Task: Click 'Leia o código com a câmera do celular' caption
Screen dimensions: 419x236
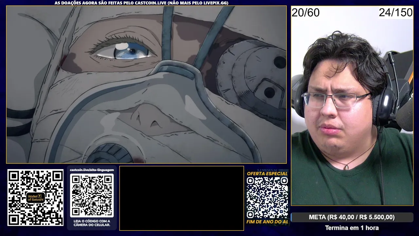Action: pyautogui.click(x=92, y=223)
